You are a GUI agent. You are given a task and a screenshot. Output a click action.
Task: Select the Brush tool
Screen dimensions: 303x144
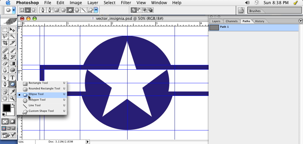(12, 51)
